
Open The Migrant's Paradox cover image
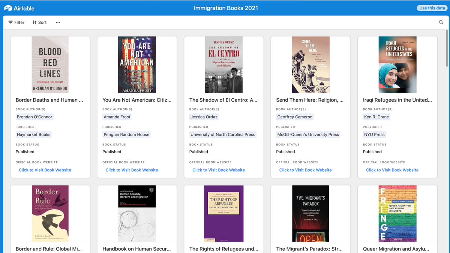pos(310,213)
